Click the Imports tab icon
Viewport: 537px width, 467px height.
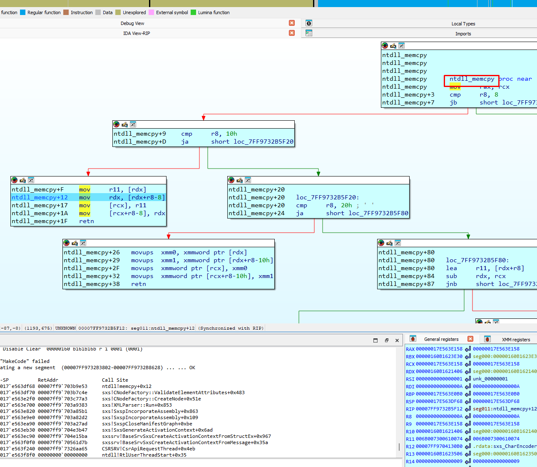[309, 33]
